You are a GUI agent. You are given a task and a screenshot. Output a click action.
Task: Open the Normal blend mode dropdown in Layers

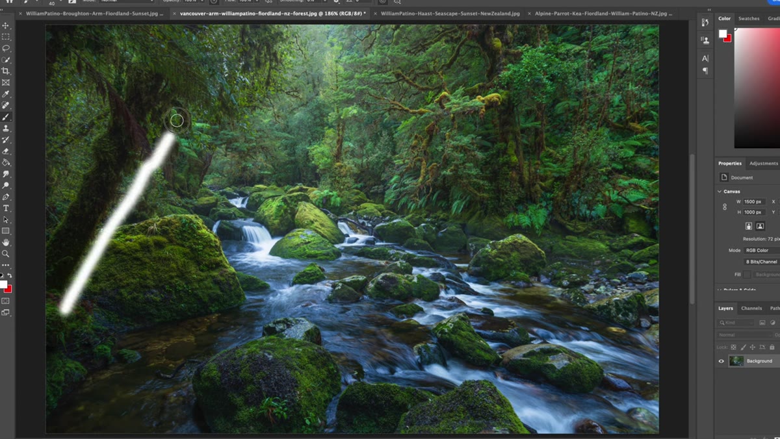coord(744,335)
